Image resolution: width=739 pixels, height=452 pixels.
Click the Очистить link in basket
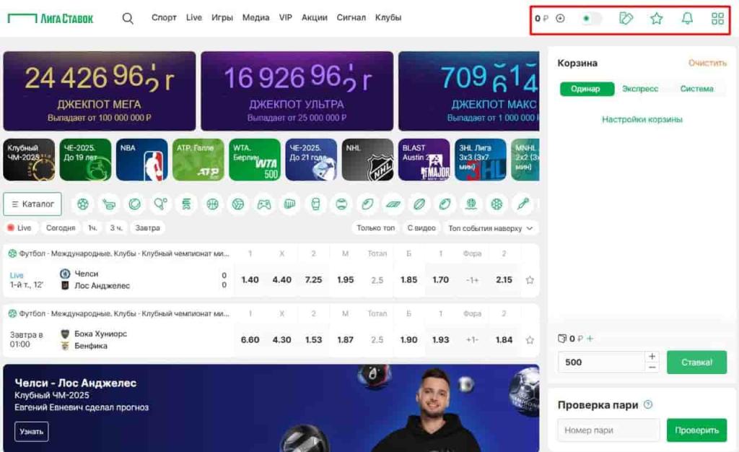coord(707,63)
